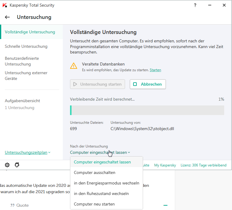Pick 'in den Ruhezustand wechseln' option
The height and width of the screenshot is (210, 232).
(101, 193)
